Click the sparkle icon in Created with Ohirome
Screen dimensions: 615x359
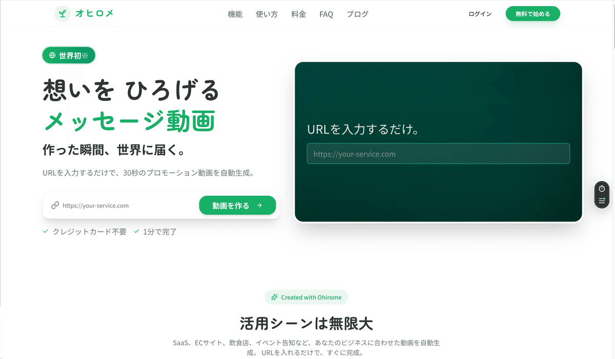275,297
